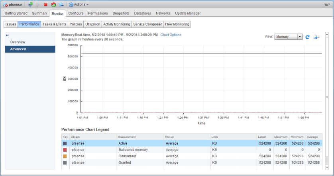The image size is (334, 176).
Task: Sort legend by Measurement column header
Action: pyautogui.click(x=139, y=137)
